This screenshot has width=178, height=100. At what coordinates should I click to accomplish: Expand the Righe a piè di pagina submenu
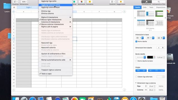click(x=55, y=27)
